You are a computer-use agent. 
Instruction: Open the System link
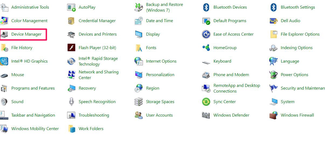click(x=288, y=102)
